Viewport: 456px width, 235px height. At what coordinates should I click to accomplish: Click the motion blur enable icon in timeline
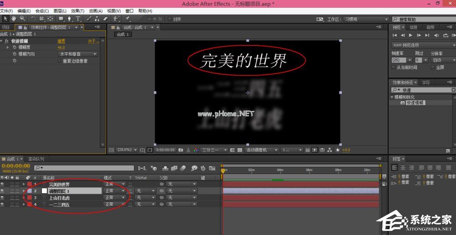click(183, 168)
